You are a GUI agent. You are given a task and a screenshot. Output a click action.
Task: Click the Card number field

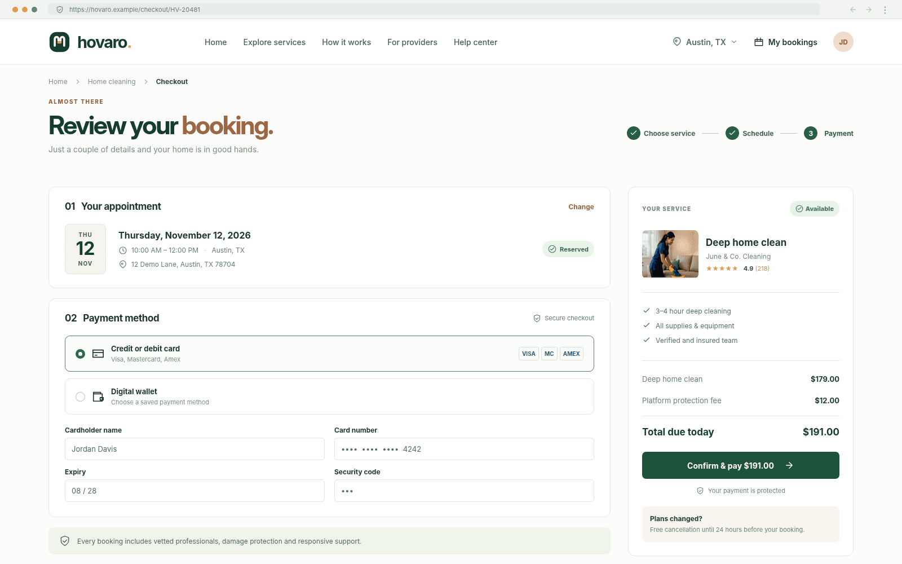(x=464, y=449)
